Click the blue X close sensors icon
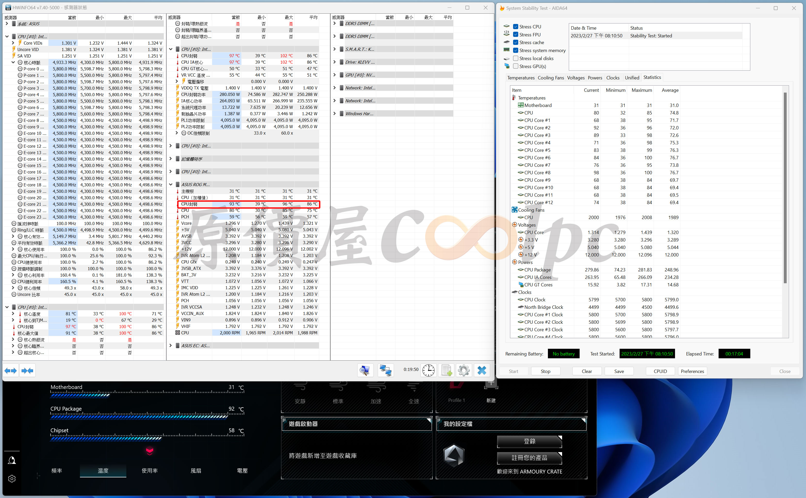806x498 pixels. tap(482, 371)
